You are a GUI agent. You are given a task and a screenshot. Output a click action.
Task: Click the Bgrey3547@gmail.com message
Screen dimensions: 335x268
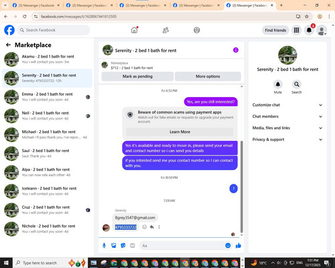click(135, 218)
